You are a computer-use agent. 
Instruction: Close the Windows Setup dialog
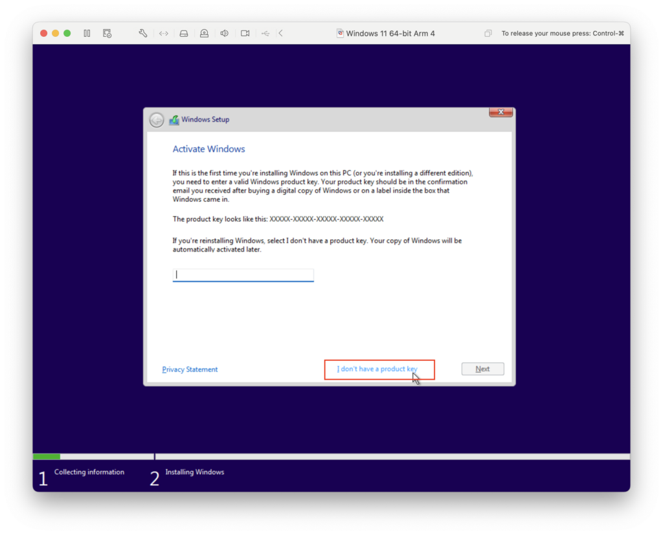[x=500, y=112]
